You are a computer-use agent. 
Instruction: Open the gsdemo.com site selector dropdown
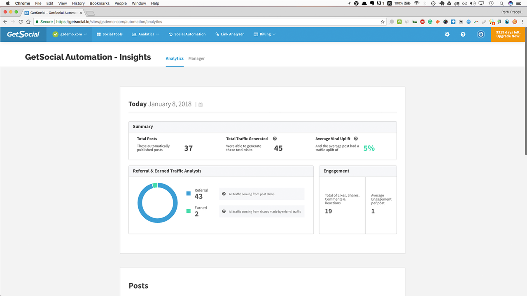pyautogui.click(x=69, y=34)
